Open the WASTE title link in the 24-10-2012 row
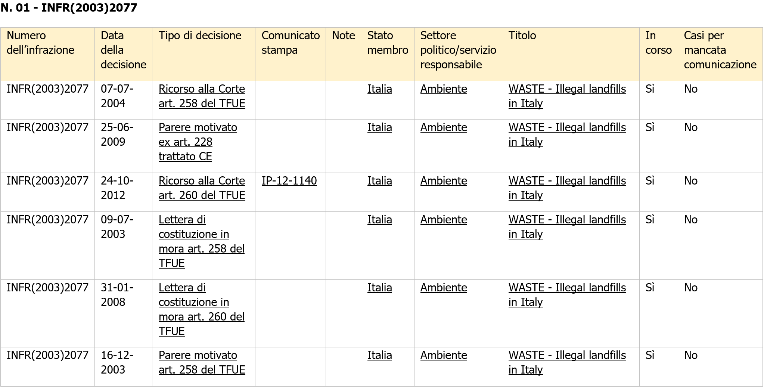 click(x=567, y=188)
